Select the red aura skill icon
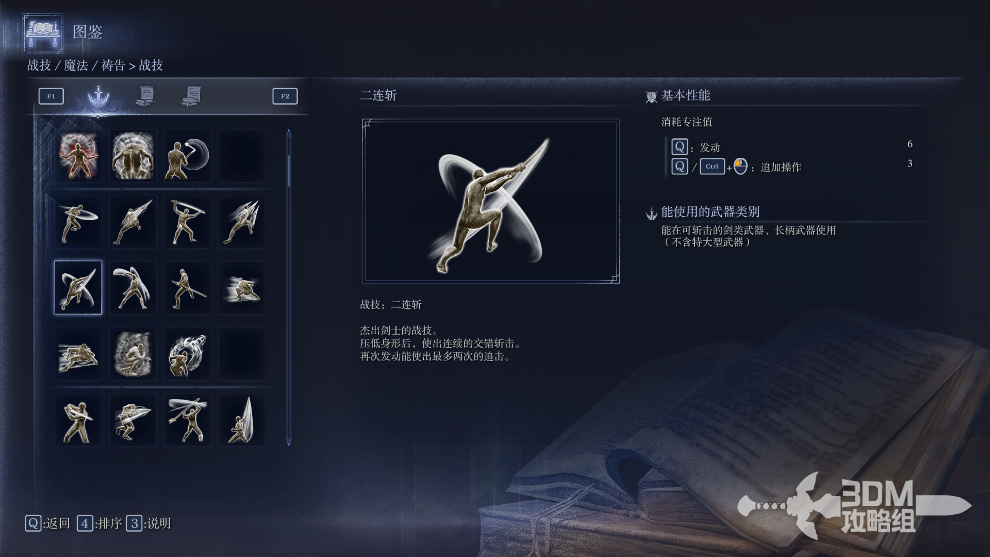Image resolution: width=990 pixels, height=557 pixels. (78, 155)
